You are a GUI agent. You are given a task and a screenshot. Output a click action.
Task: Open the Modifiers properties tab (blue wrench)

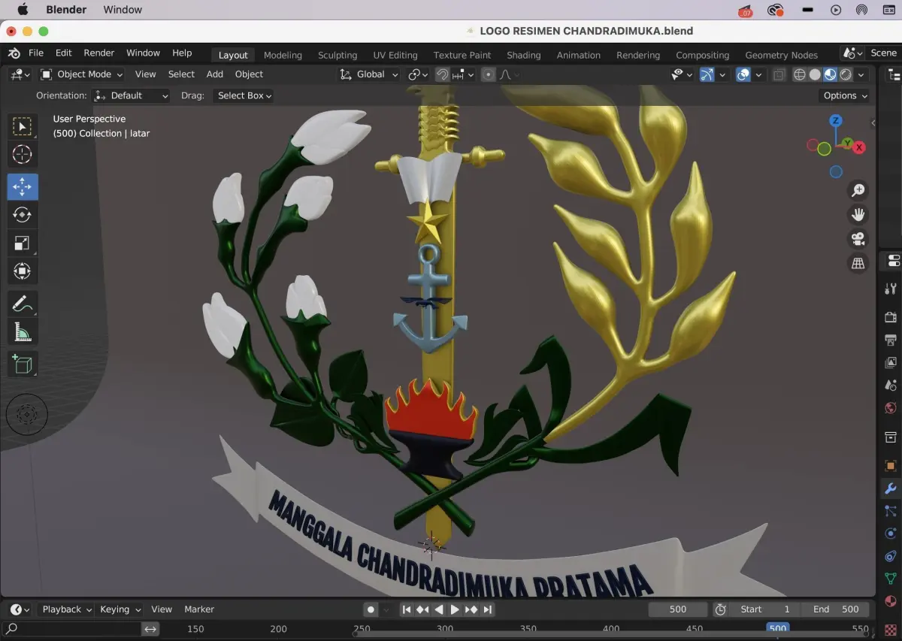891,488
